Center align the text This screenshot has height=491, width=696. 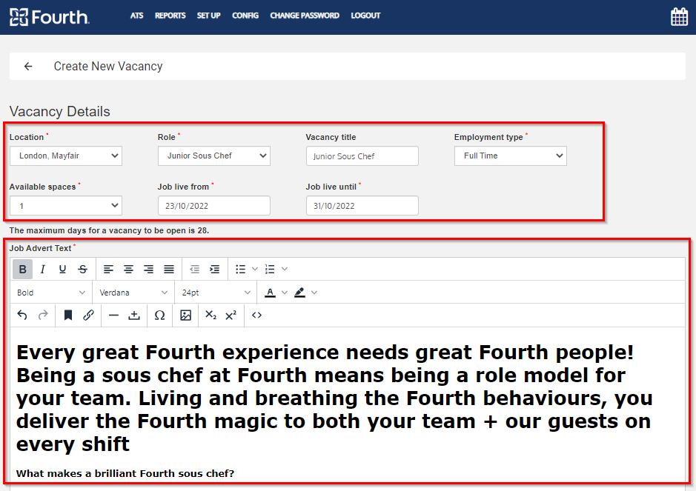tap(128, 270)
